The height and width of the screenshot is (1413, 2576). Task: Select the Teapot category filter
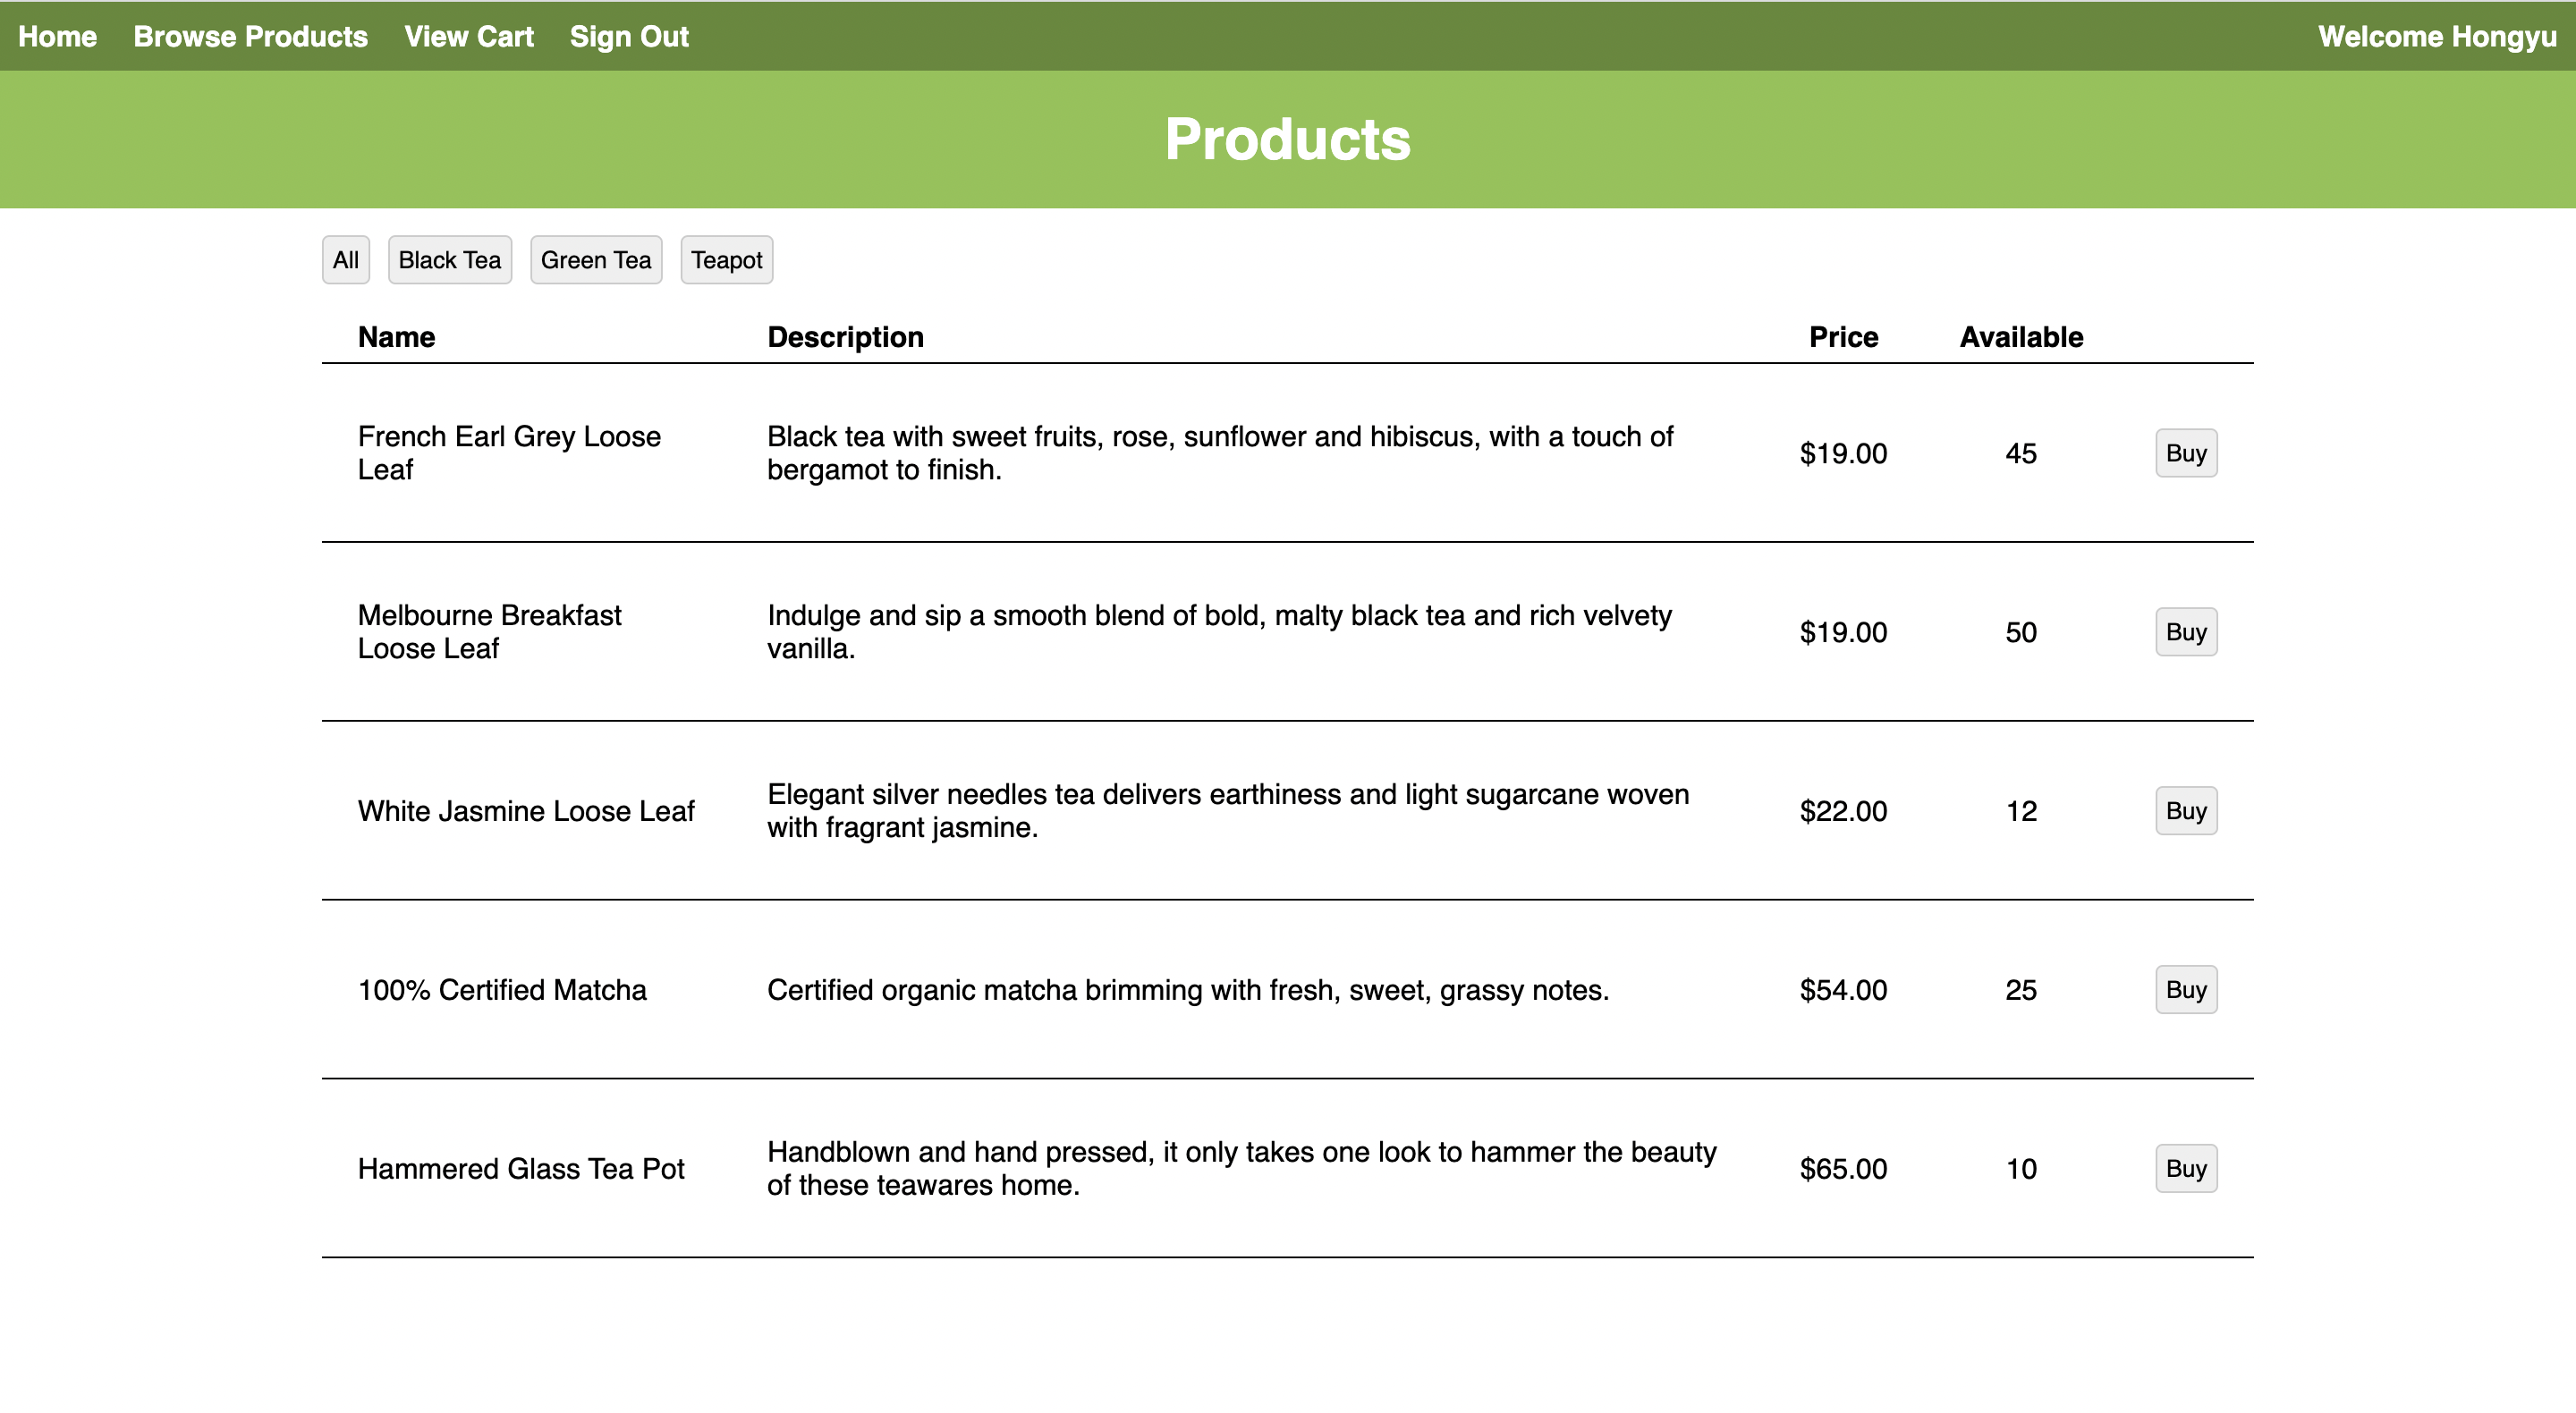726,260
